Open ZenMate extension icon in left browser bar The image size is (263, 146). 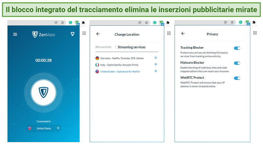coord(77,22)
